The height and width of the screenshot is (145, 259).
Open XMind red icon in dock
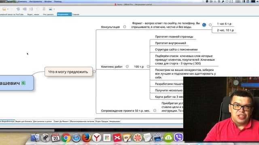(x=117, y=138)
